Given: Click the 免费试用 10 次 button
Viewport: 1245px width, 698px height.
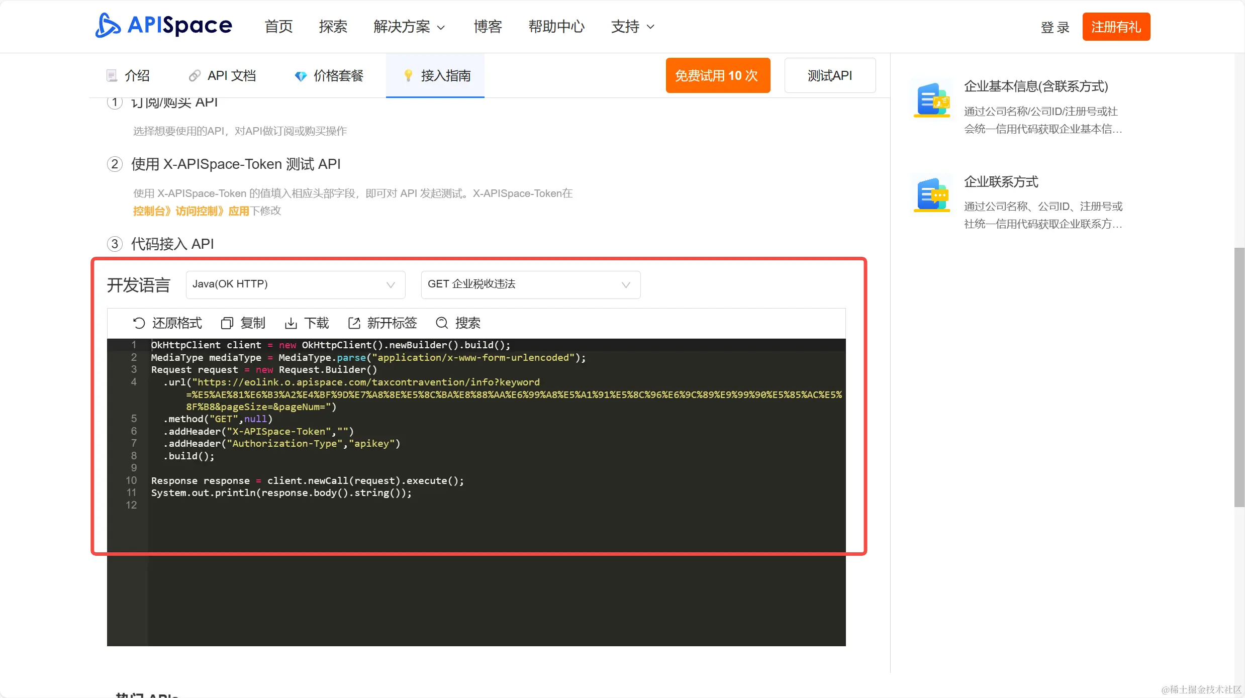Looking at the screenshot, I should (717, 76).
